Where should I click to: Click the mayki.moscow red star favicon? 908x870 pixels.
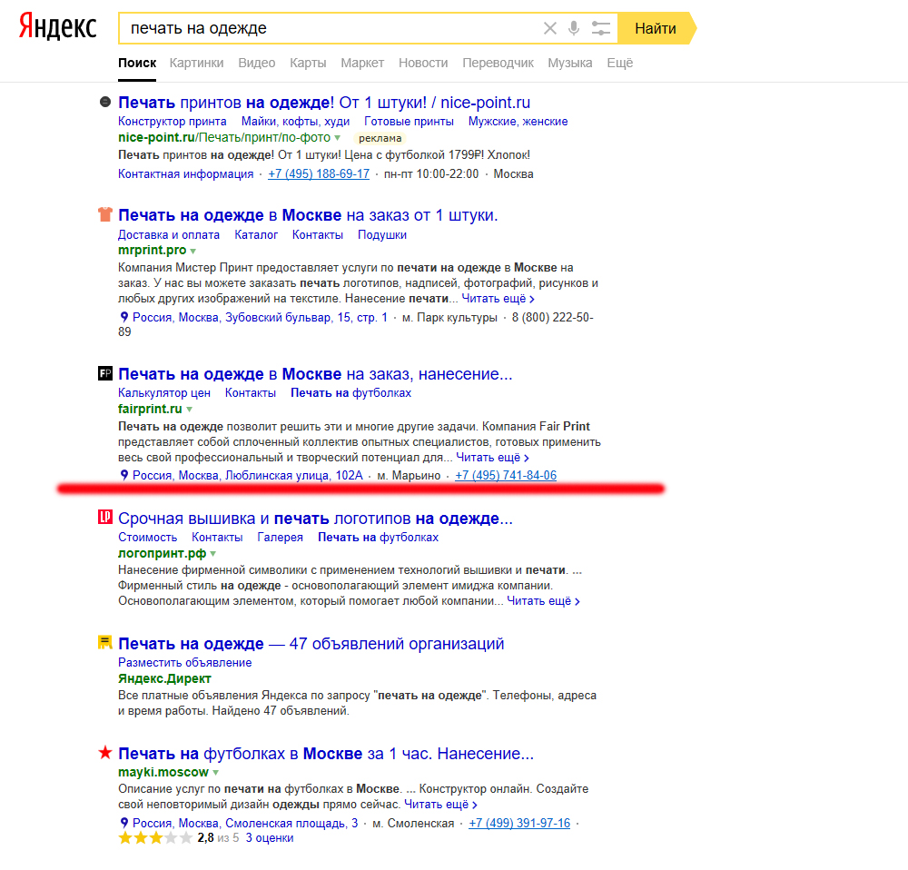click(x=104, y=753)
